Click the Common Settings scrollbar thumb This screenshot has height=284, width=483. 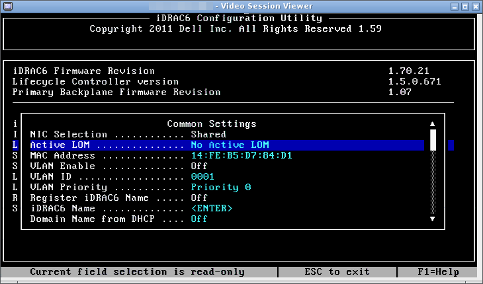433,140
